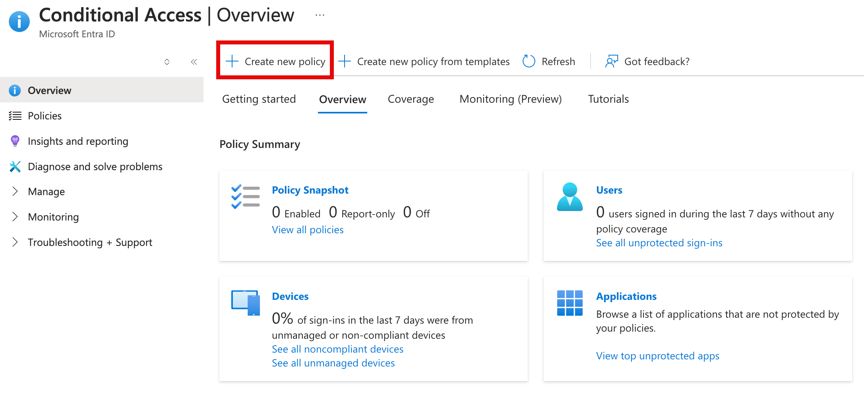This screenshot has width=864, height=399.
Task: Expand the Monitoring section
Action: pos(15,217)
